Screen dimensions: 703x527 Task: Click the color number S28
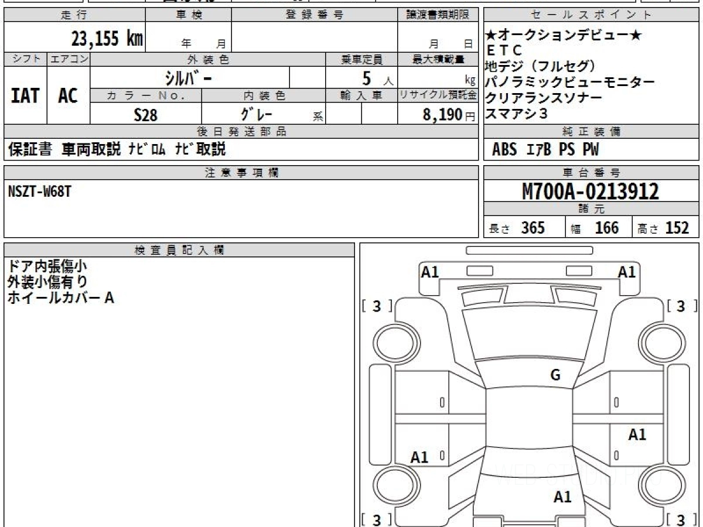tap(145, 115)
